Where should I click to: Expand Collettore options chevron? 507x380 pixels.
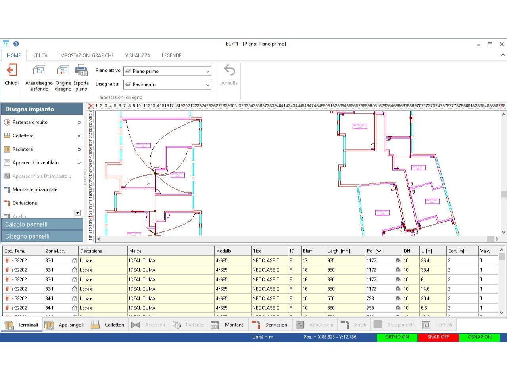[x=79, y=136]
